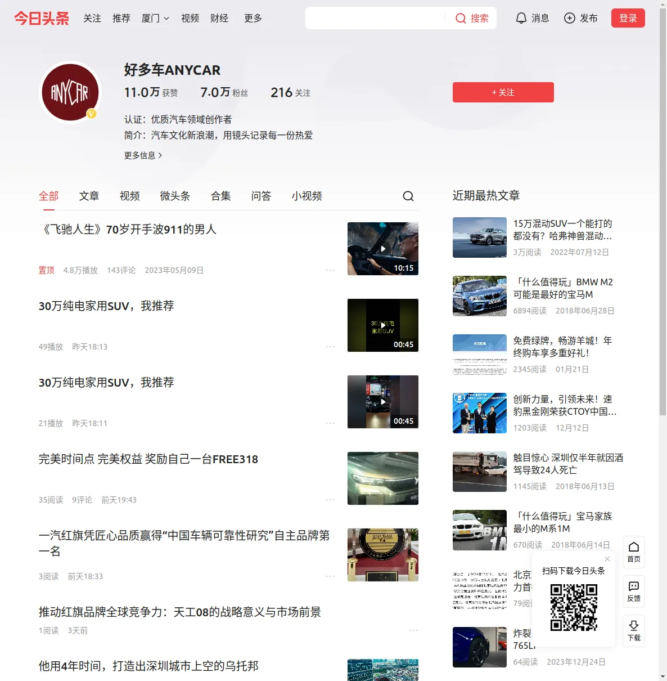Image resolution: width=667 pixels, height=681 pixels.
Task: Click the 今日头条 logo
Action: click(42, 18)
